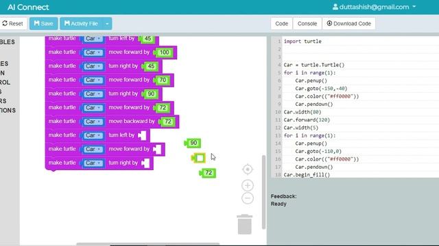
Task: Open Car dropdown in move forward by 100 block
Action: click(x=93, y=53)
